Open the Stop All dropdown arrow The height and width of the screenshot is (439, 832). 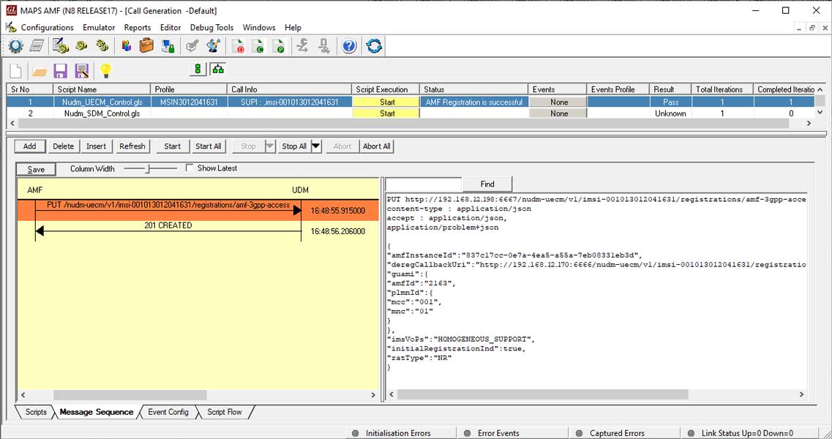click(x=316, y=146)
